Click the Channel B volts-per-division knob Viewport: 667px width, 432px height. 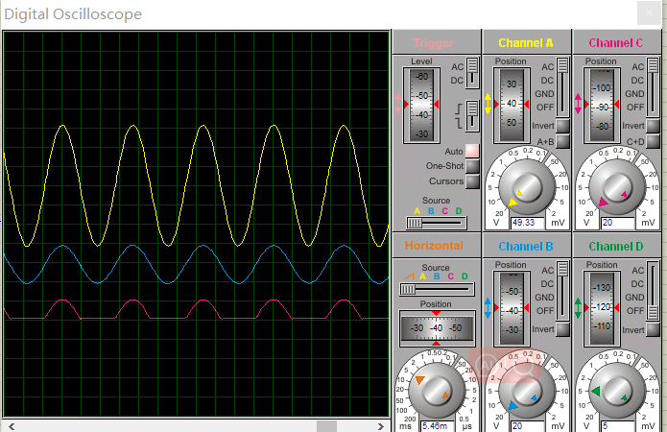[x=527, y=390]
